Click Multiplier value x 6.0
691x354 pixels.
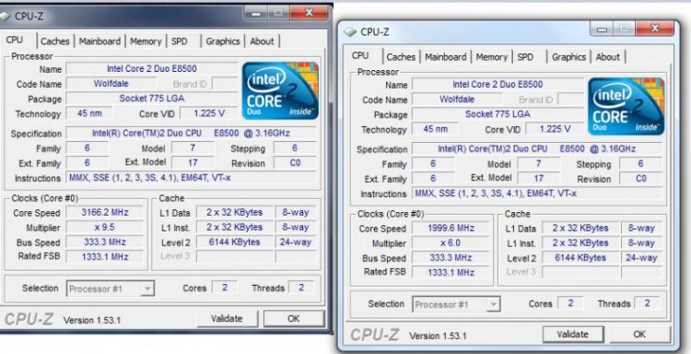pos(451,243)
